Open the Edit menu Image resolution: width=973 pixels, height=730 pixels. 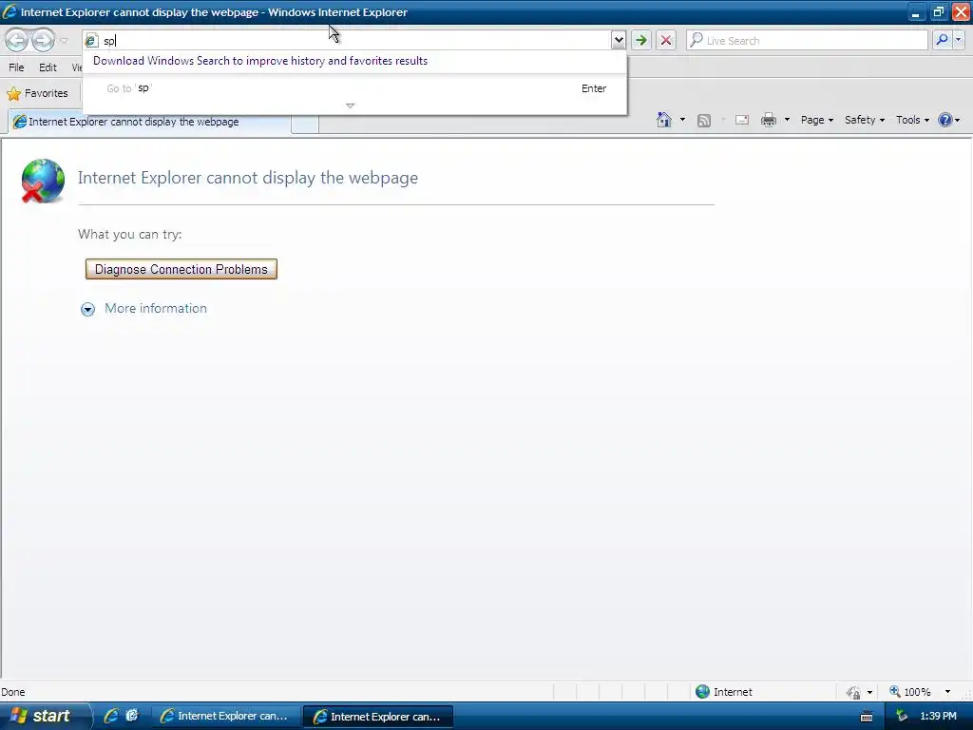pos(48,67)
